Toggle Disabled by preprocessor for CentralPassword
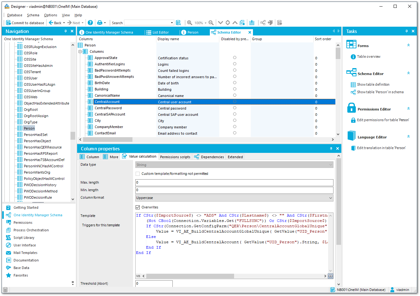The height and width of the screenshot is (296, 420). point(235,108)
